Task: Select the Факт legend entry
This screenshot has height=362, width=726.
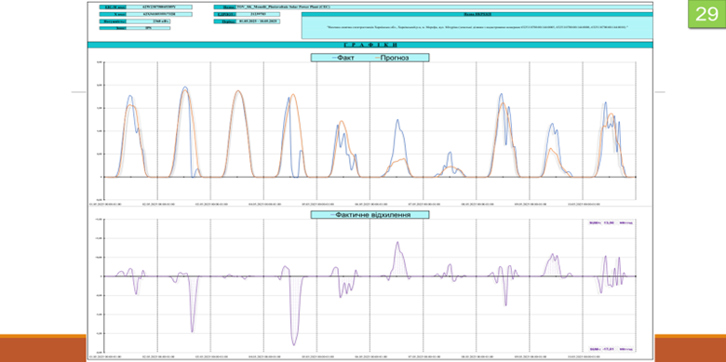Action: pos(345,58)
